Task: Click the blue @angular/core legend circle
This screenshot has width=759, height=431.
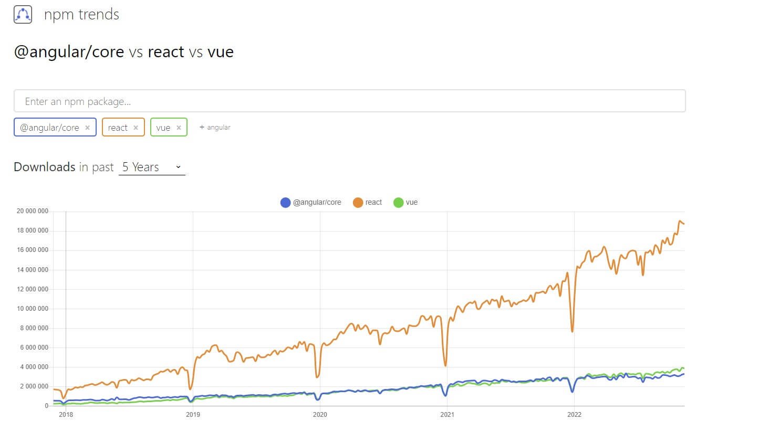Action: (285, 203)
